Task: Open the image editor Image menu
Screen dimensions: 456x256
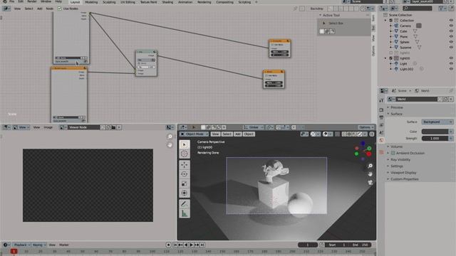Action: 48,127
